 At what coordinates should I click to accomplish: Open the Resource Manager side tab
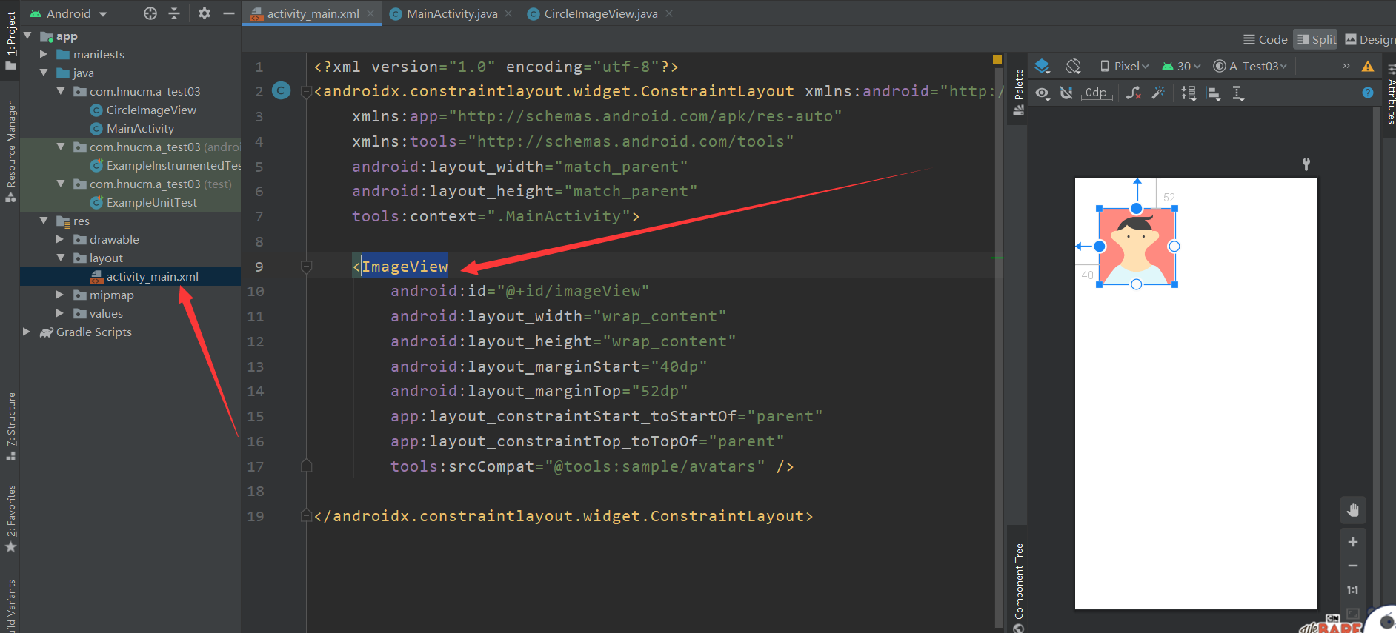(x=10, y=152)
